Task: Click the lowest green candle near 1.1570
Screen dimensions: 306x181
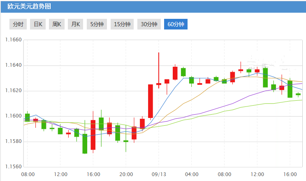Action: [85, 143]
